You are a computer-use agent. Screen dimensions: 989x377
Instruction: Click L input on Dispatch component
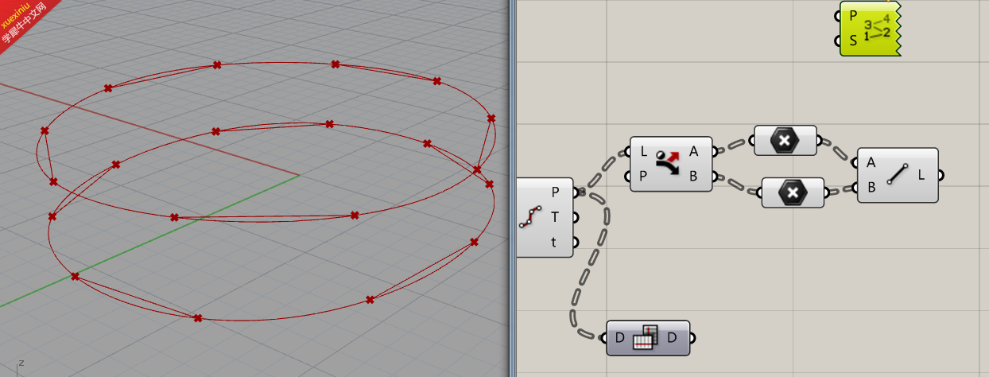643,151
